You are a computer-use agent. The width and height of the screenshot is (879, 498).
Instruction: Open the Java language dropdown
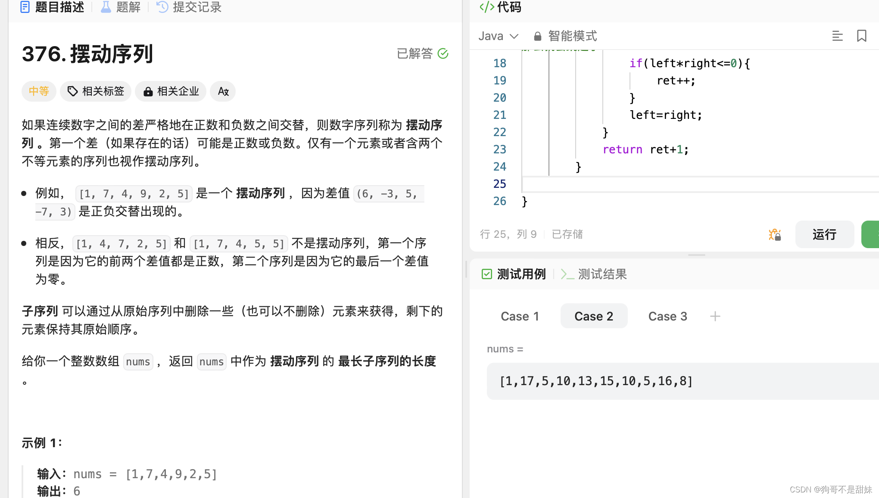point(498,36)
